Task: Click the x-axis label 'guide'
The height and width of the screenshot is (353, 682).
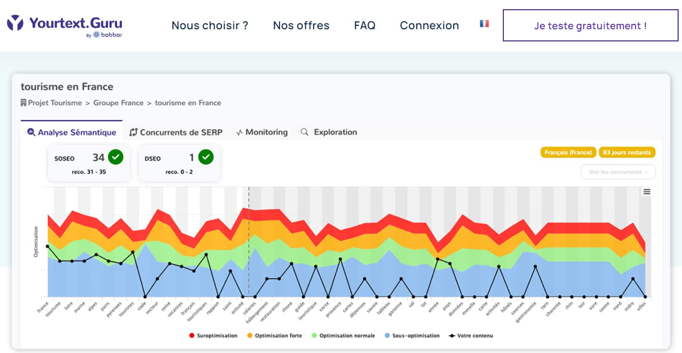Action: [x=300, y=307]
